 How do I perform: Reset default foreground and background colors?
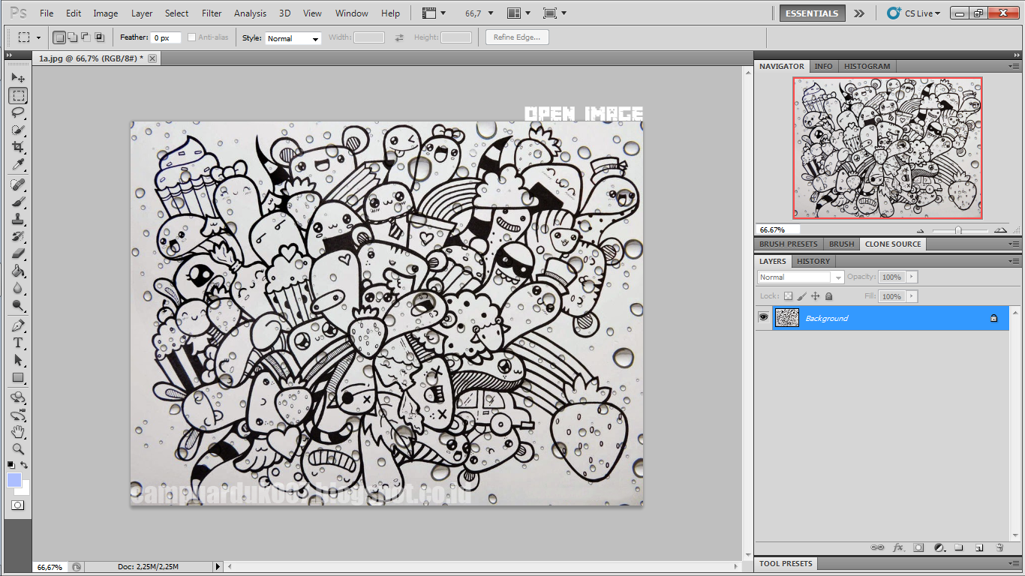pos(11,465)
